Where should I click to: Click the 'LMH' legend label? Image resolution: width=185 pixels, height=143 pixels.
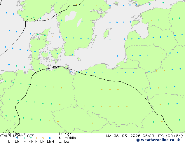pyautogui.click(x=50, y=142)
